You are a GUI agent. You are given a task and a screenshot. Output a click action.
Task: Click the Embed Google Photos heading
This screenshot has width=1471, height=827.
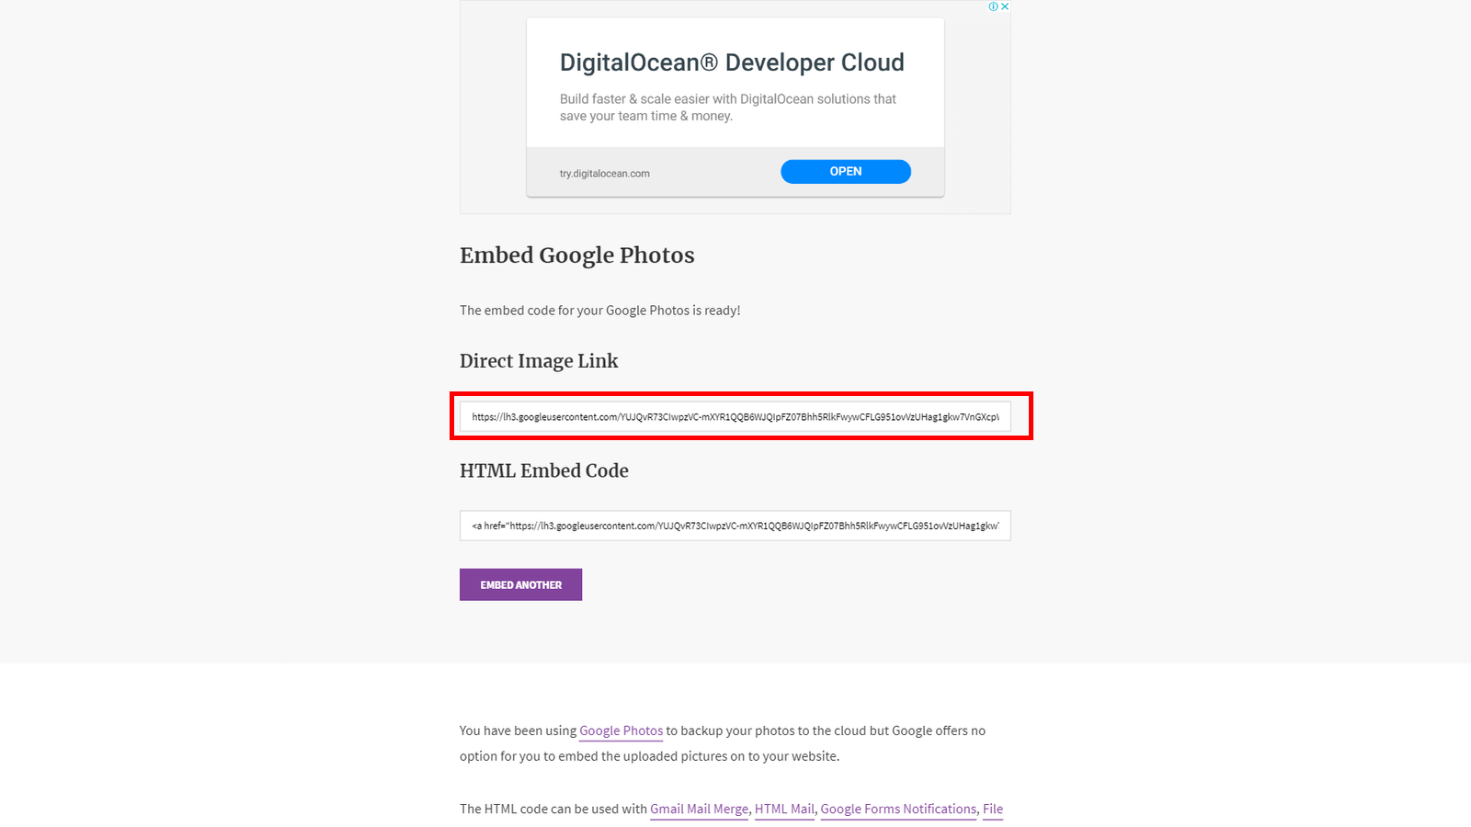576,256
